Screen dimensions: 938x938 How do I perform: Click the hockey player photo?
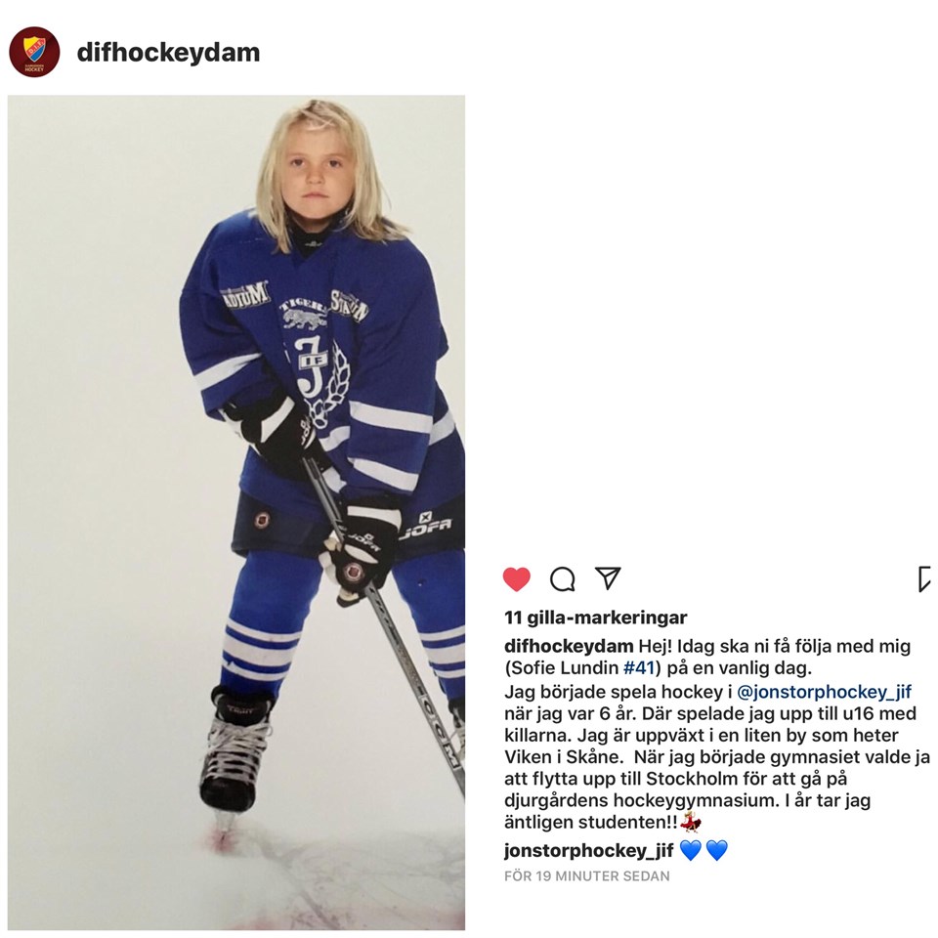(x=236, y=513)
